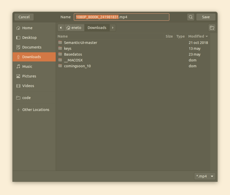Click the Documents page icon in sidebar
This screenshot has width=230, height=195.
(18, 47)
